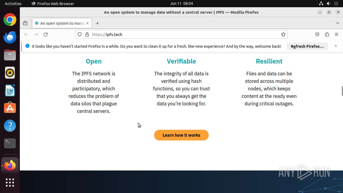Select the paragraph about critical outages

(269, 89)
